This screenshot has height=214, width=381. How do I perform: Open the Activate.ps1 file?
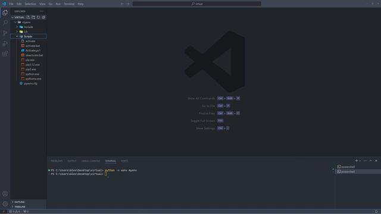click(33, 51)
